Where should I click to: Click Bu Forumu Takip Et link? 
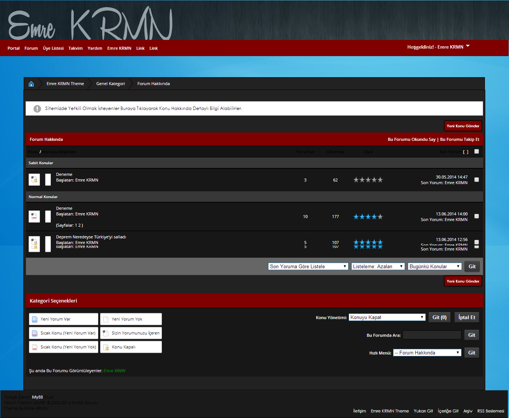[460, 139]
